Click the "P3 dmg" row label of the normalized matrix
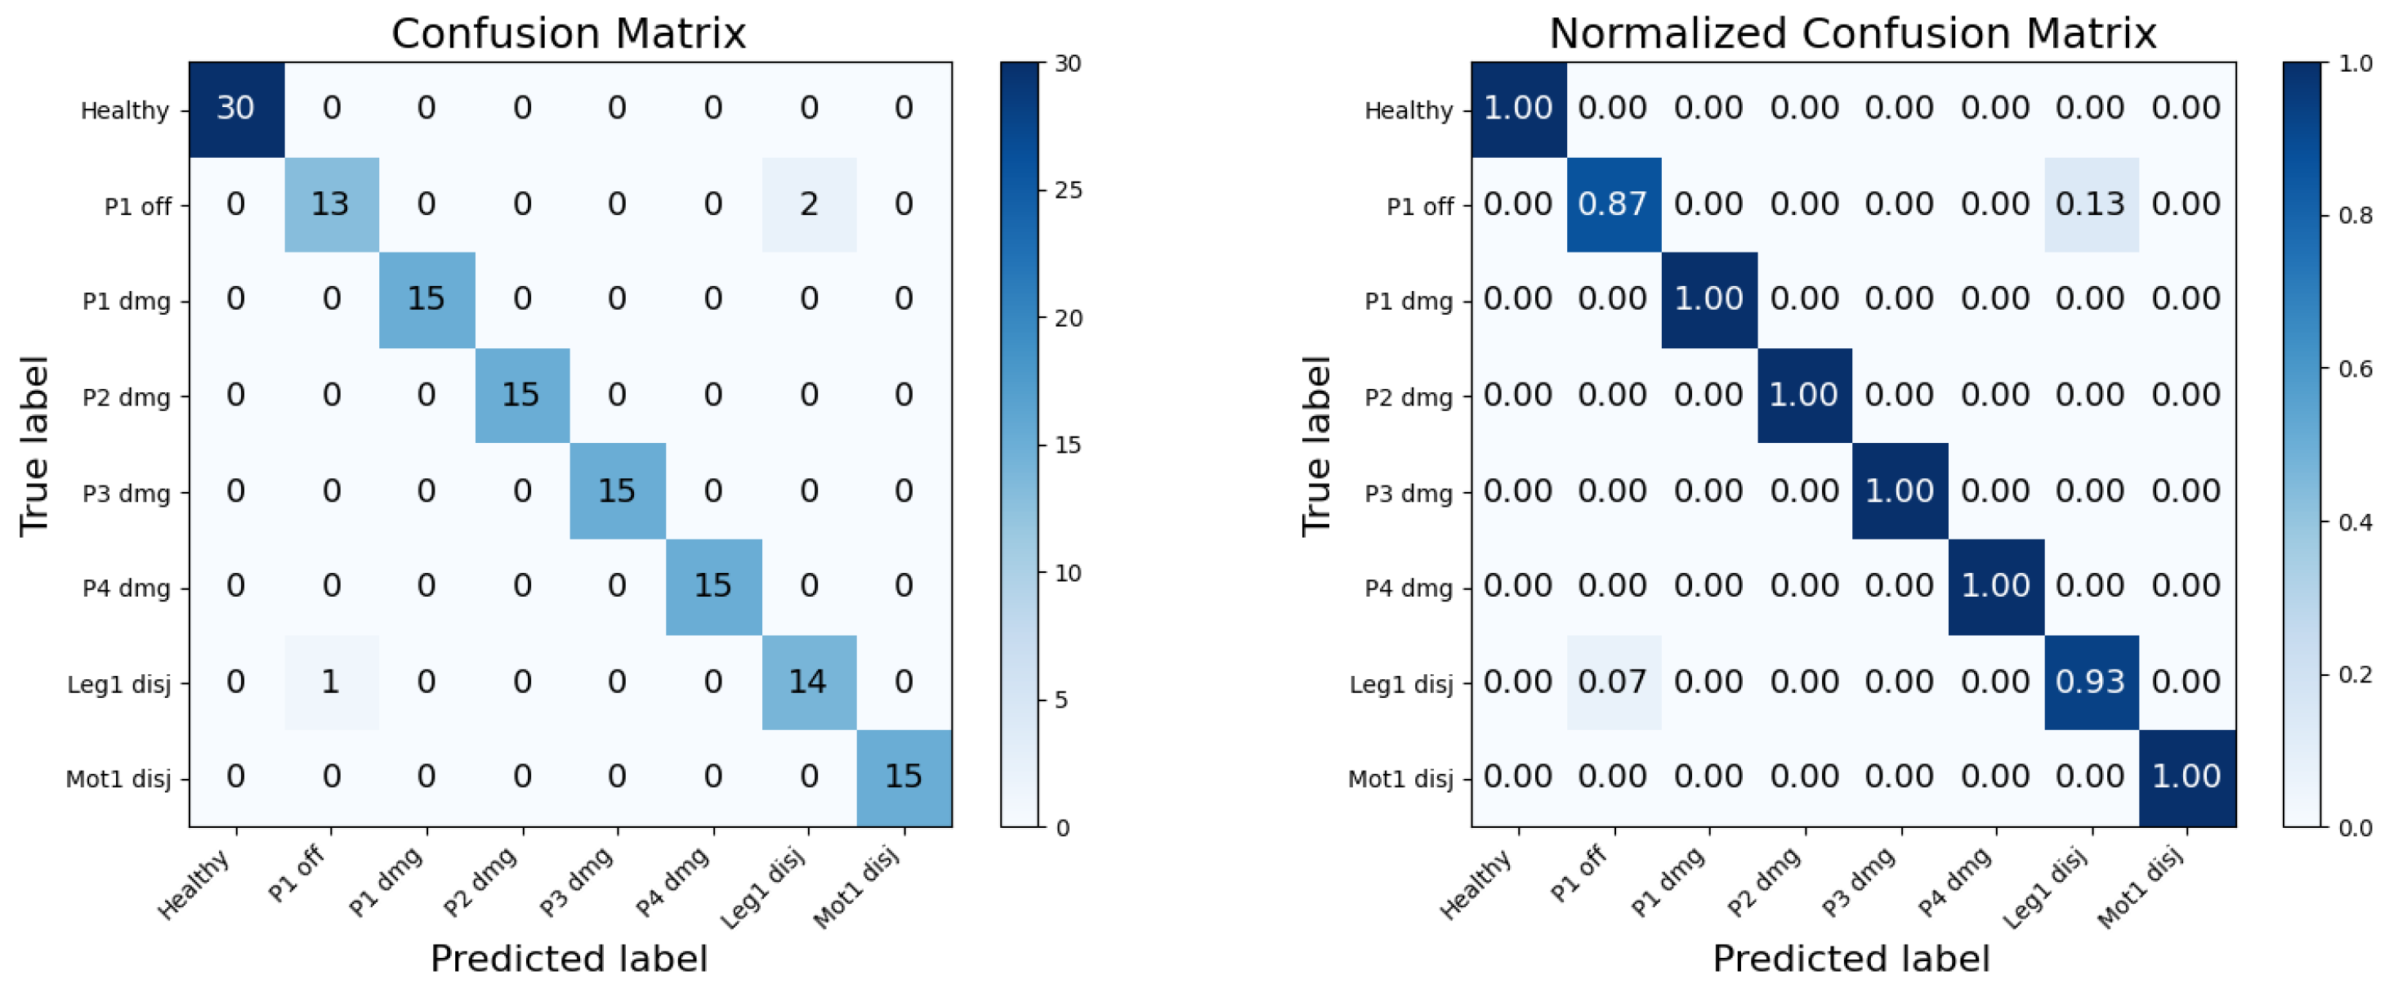 1408,493
